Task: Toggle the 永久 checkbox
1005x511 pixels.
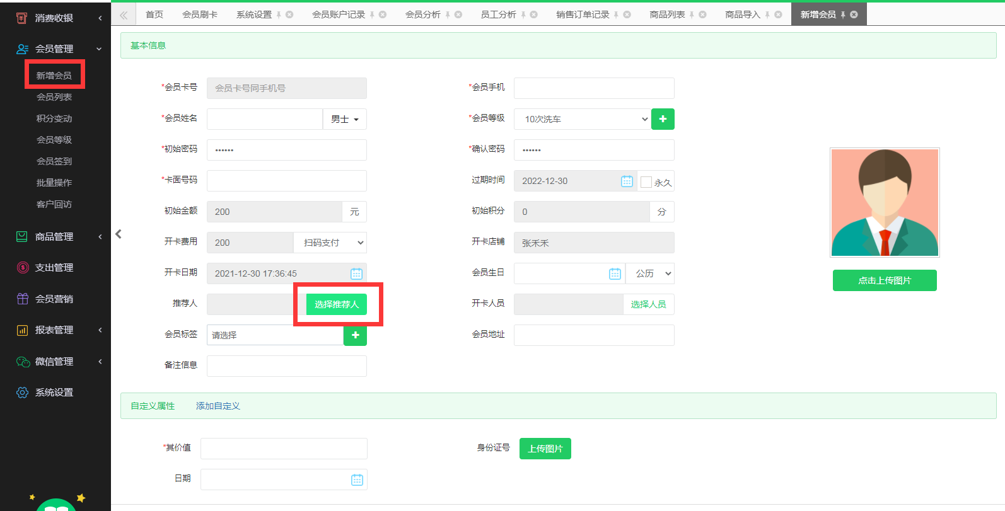Action: coord(646,182)
